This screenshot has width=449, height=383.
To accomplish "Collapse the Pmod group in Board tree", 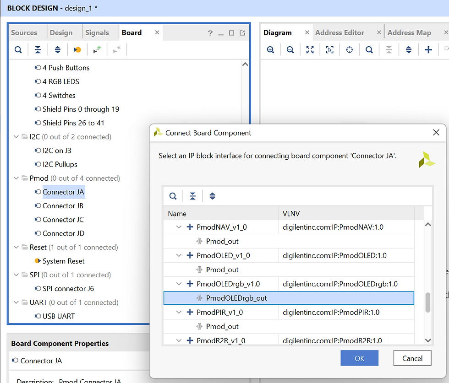I will click(16, 178).
